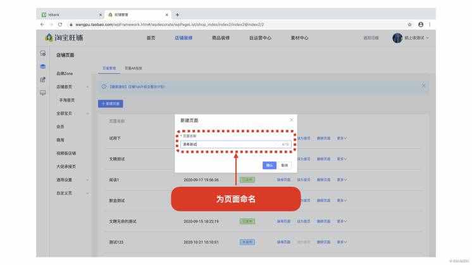Click the third left rail icon with pencil

pos(43,80)
